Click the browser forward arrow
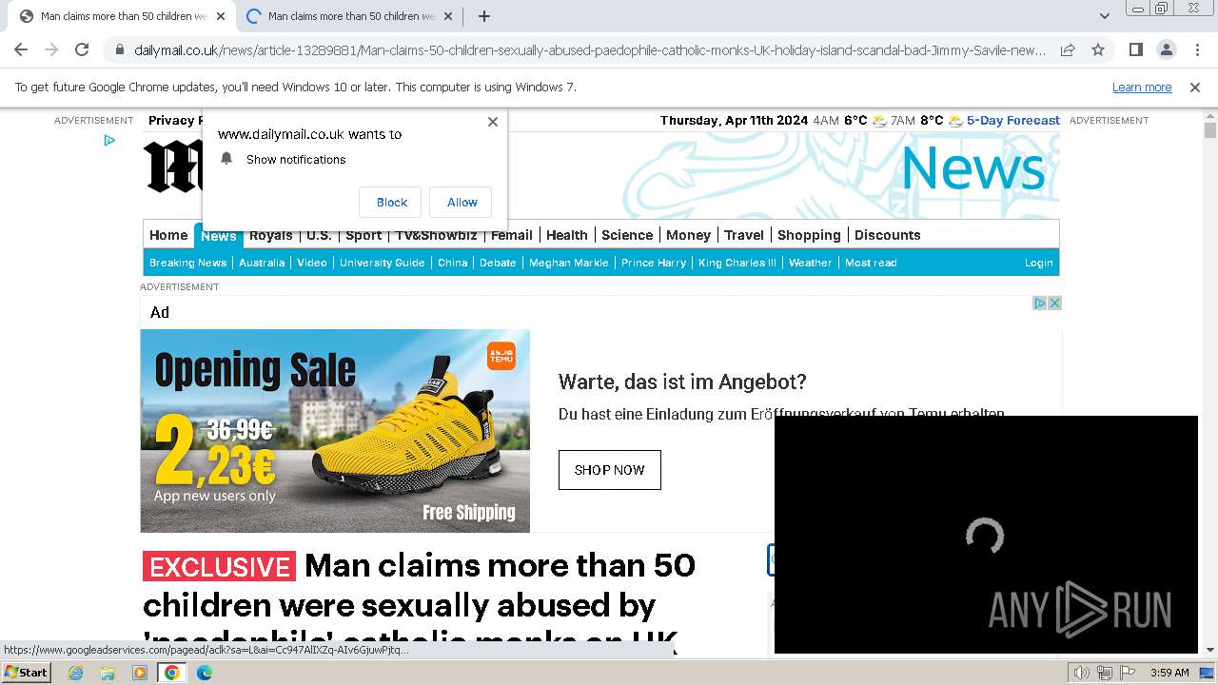The height and width of the screenshot is (685, 1218). click(51, 49)
